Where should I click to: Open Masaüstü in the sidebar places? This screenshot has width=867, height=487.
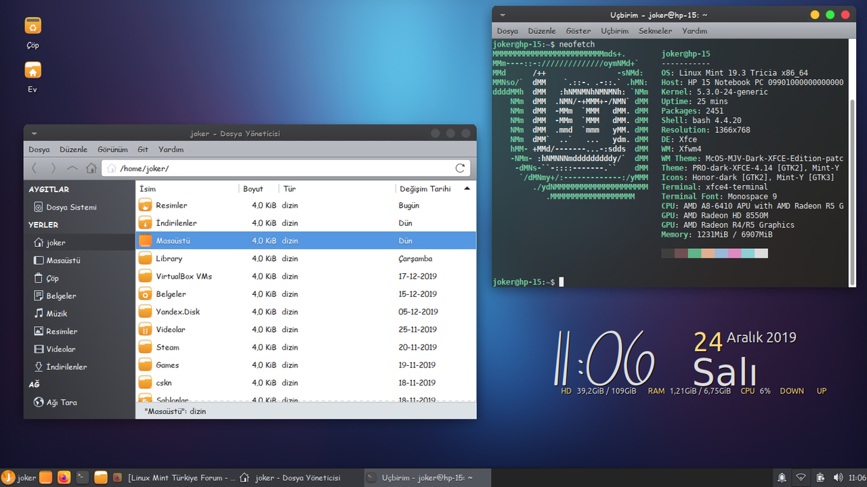(79, 260)
